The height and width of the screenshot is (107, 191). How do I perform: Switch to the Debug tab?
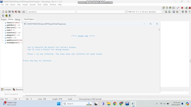click(17, 20)
